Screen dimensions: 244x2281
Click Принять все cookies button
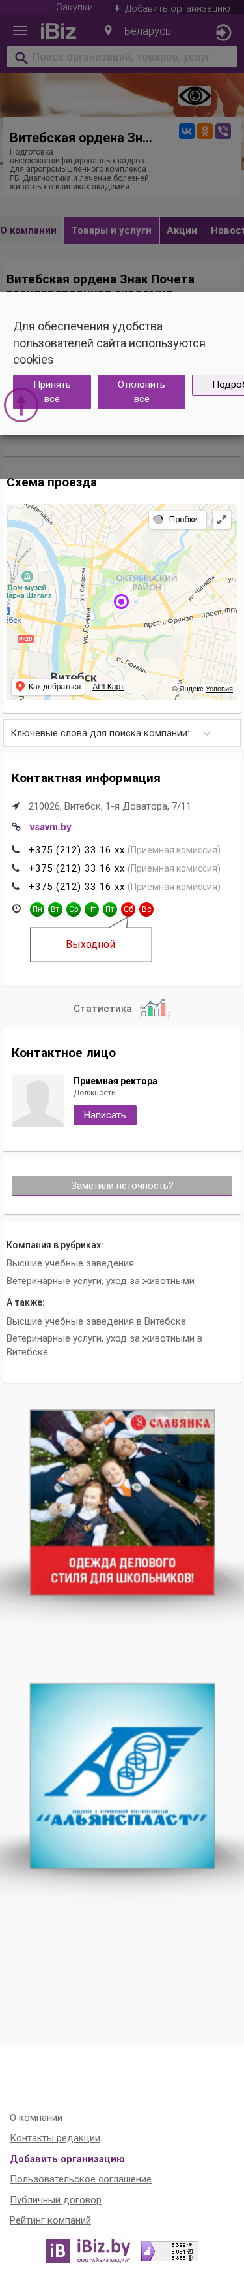point(52,392)
